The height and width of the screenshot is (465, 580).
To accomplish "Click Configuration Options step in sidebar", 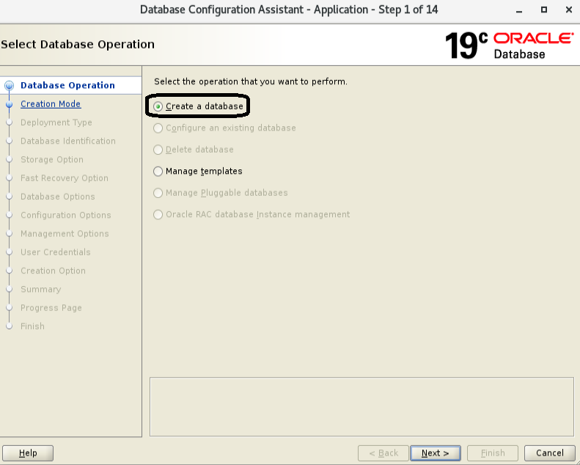I will 66,215.
